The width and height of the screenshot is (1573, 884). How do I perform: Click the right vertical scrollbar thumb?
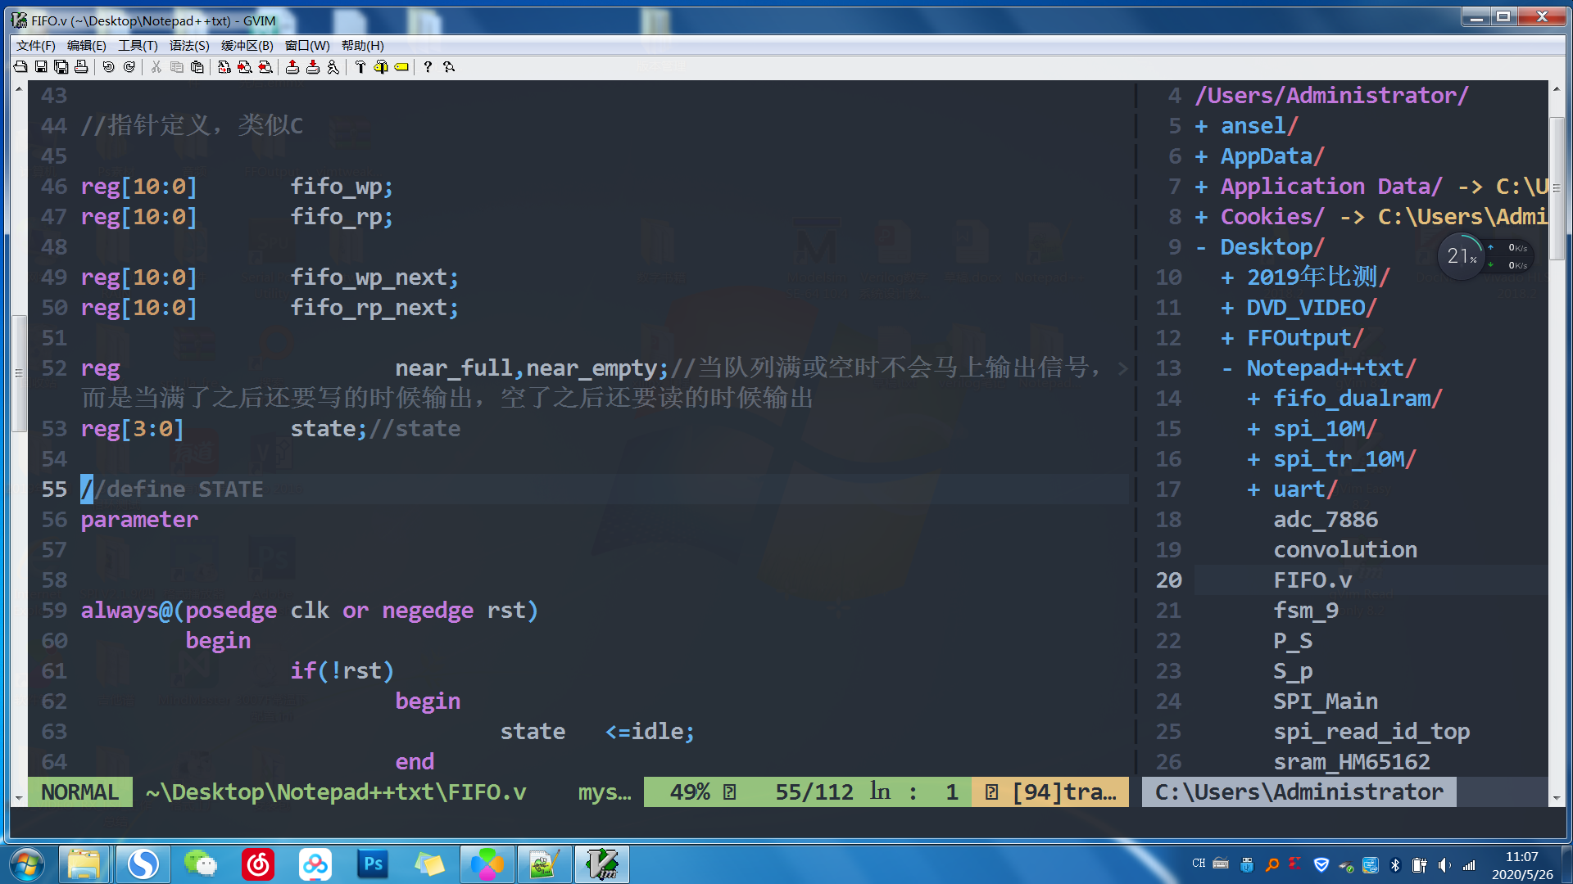[1557, 188]
